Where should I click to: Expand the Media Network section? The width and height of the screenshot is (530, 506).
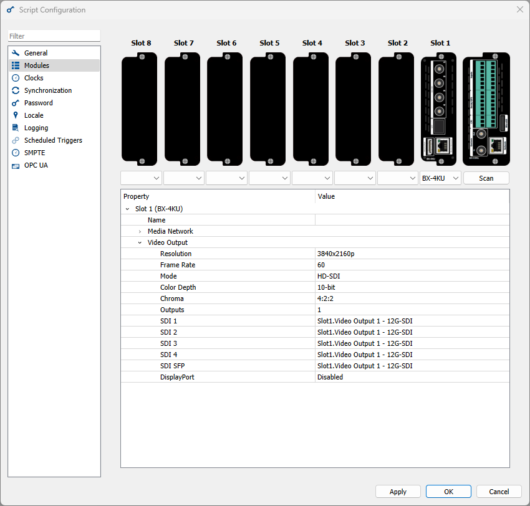click(140, 231)
